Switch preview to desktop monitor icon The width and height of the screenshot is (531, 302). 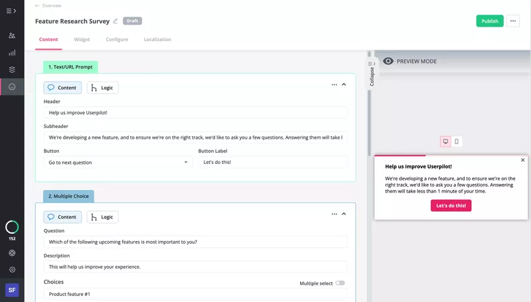click(445, 141)
